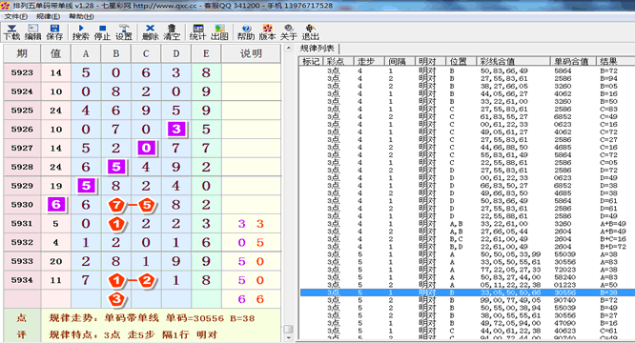Click period 5930 in the 期 column
The height and width of the screenshot is (343, 635).
pyautogui.click(x=22, y=205)
